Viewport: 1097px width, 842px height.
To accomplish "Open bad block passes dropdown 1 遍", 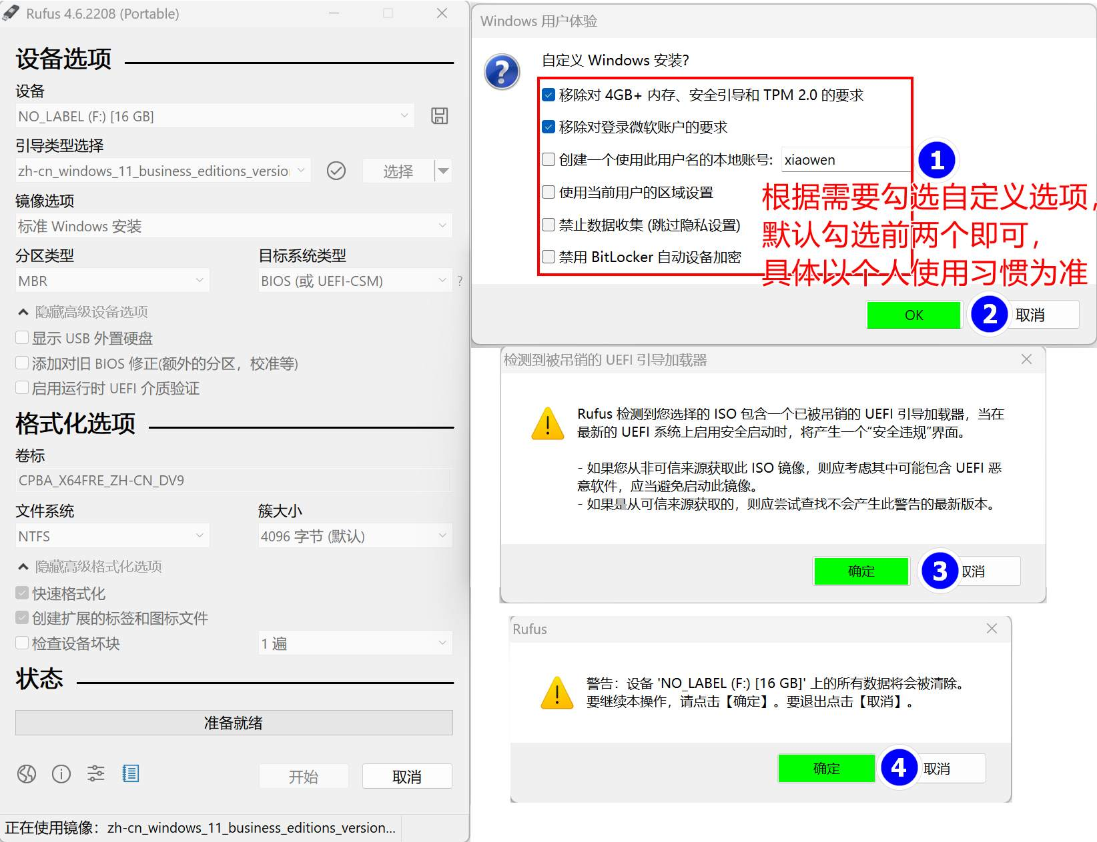I will point(355,643).
